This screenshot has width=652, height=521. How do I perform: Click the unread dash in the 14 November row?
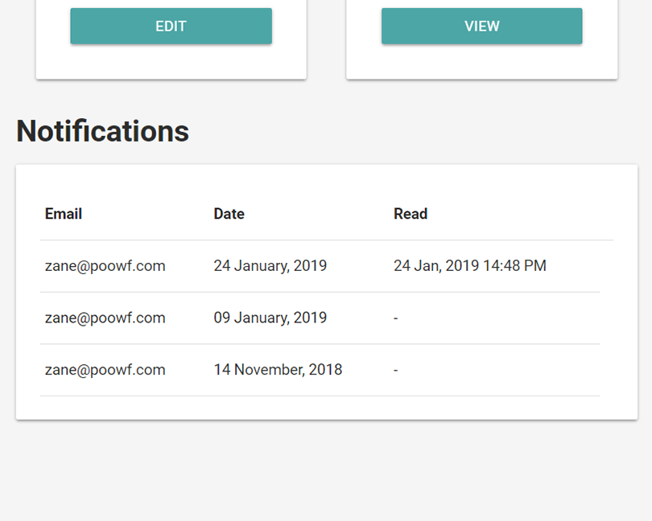[396, 370]
